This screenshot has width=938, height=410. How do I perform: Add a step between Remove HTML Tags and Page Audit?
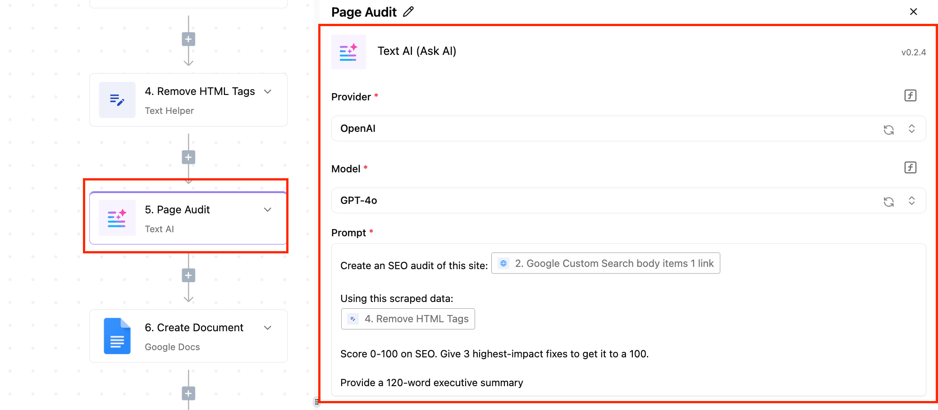tap(188, 158)
